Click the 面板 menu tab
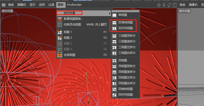The height and width of the screenshot is (106, 204). coord(61,5)
